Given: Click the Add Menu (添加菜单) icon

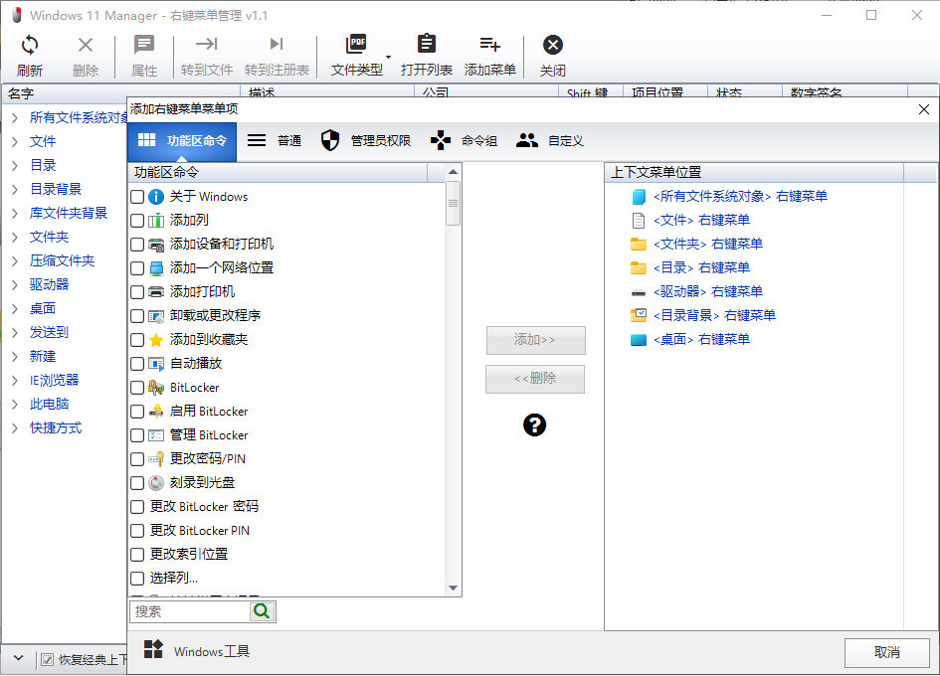Looking at the screenshot, I should point(489,45).
